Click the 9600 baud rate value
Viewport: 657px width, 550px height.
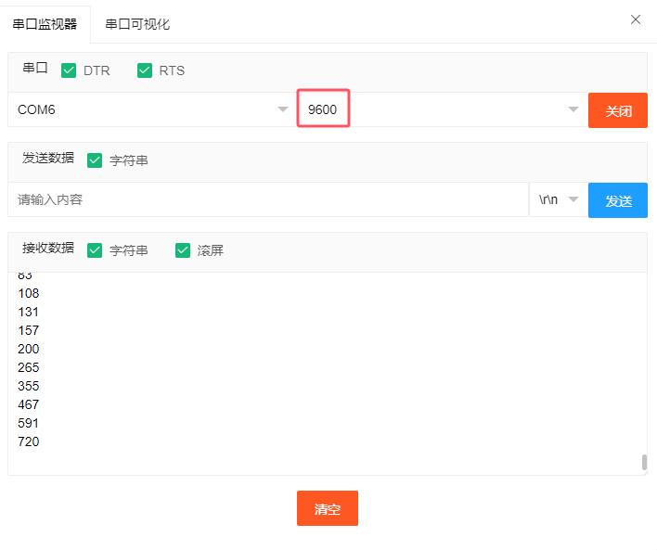click(x=322, y=109)
